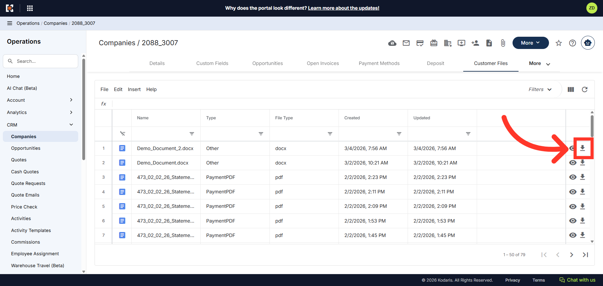This screenshot has width=603, height=286.
Task: Click the credit card checkmark icon
Action: (x=420, y=43)
